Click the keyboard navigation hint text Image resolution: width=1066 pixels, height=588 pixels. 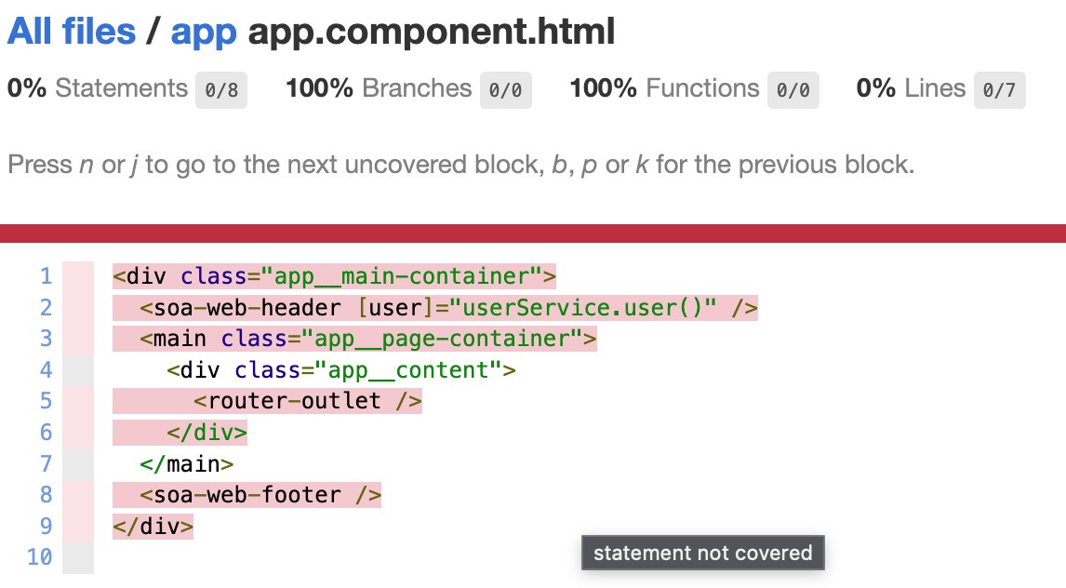(x=461, y=165)
